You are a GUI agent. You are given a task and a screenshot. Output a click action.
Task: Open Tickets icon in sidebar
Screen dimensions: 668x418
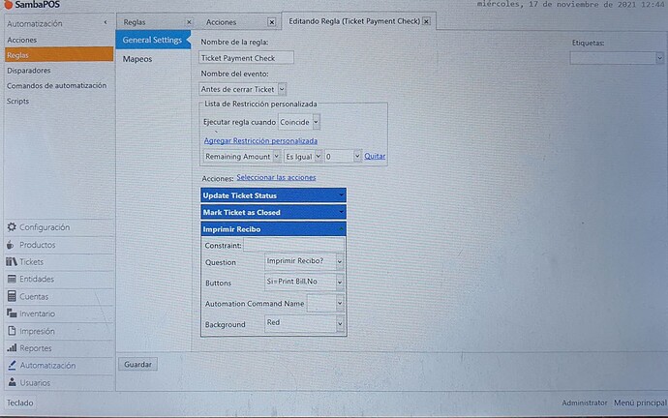pos(12,262)
